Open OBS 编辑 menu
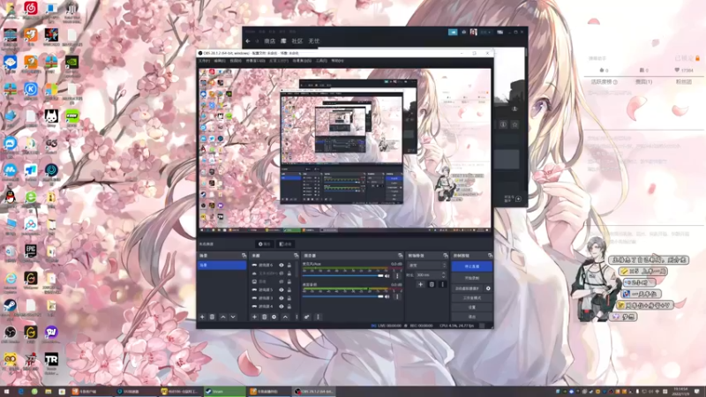 (220, 61)
